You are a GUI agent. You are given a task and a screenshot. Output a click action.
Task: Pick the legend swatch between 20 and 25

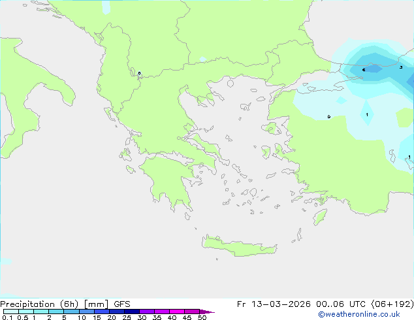[x=117, y=312]
